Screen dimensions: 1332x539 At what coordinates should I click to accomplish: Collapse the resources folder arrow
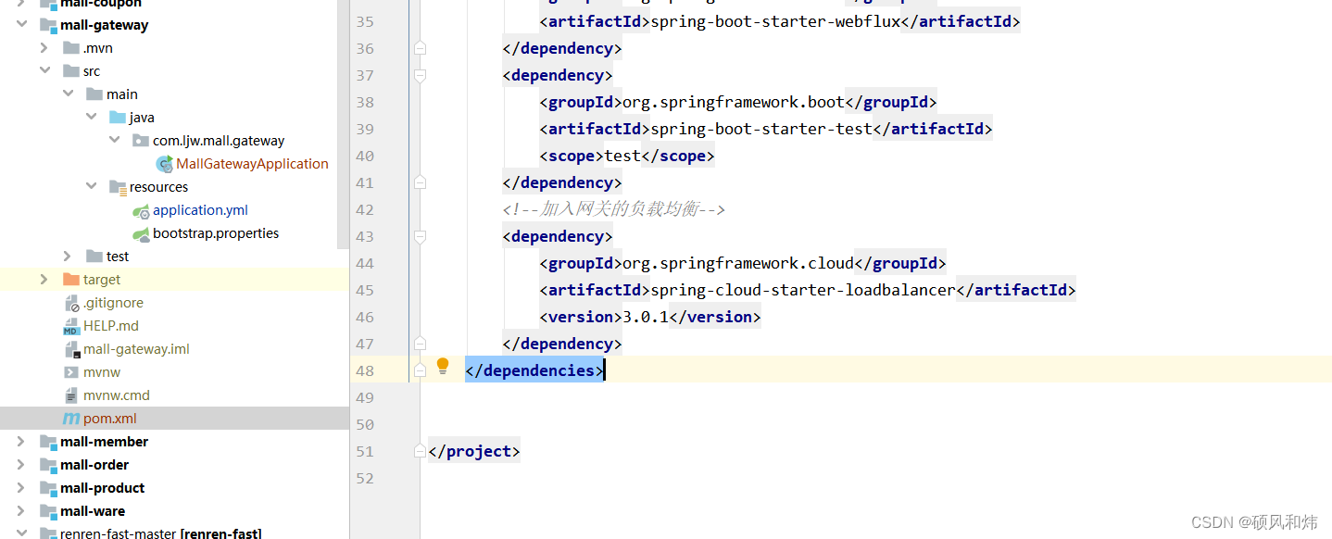click(x=91, y=187)
